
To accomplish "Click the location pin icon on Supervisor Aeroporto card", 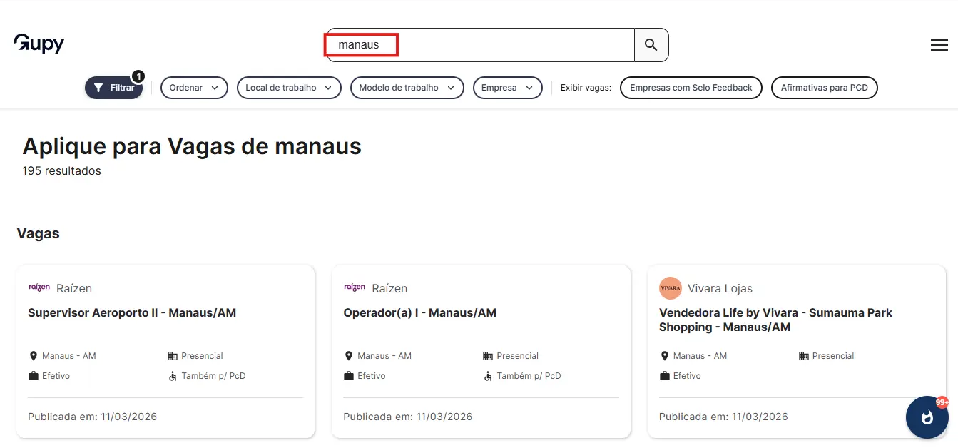I will click(34, 355).
